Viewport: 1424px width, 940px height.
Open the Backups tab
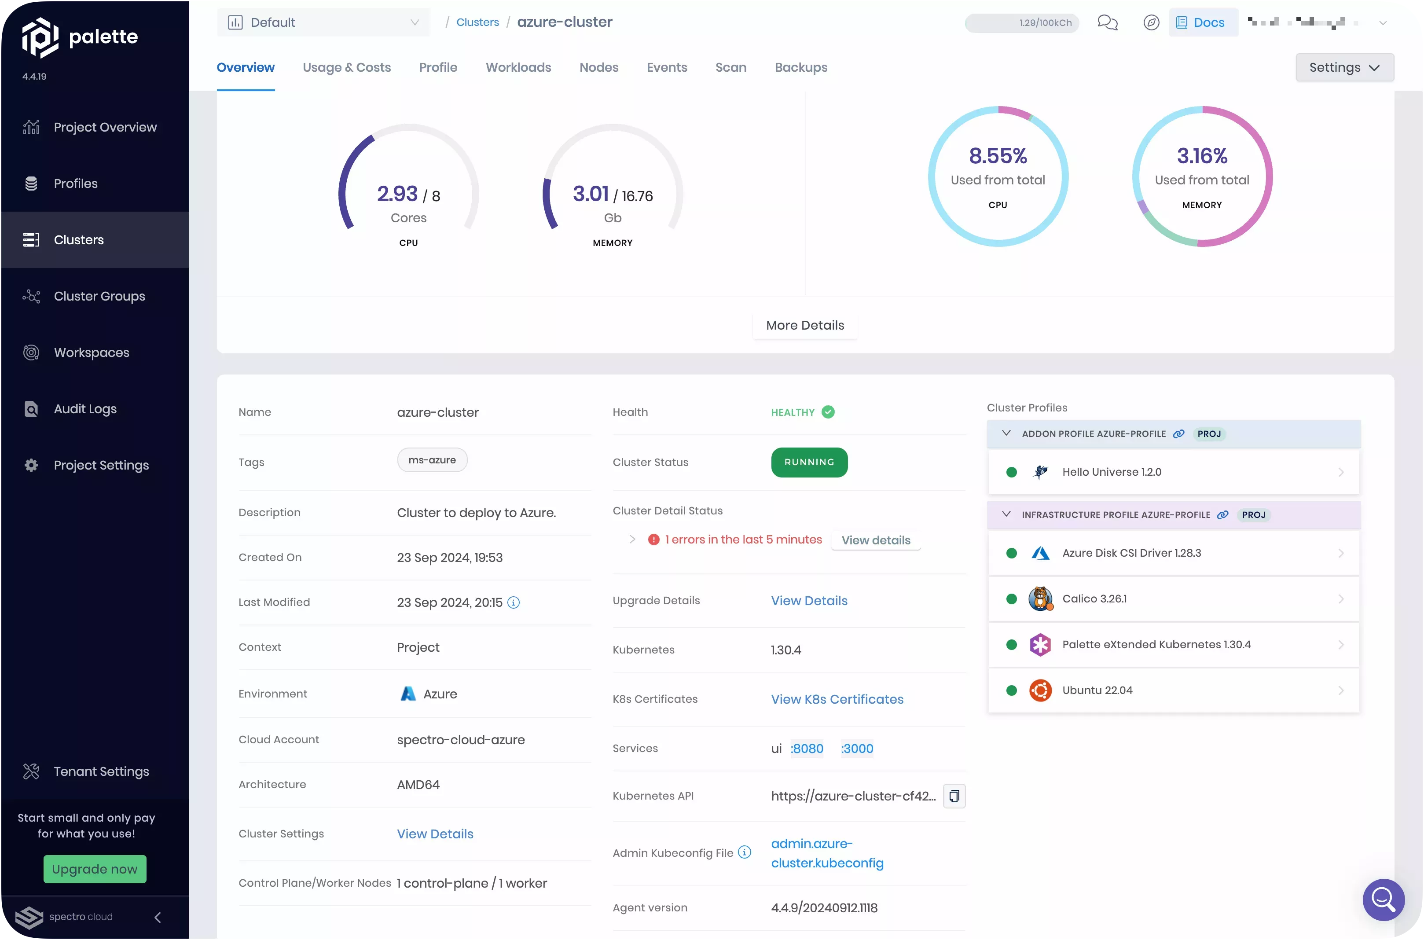pyautogui.click(x=801, y=68)
